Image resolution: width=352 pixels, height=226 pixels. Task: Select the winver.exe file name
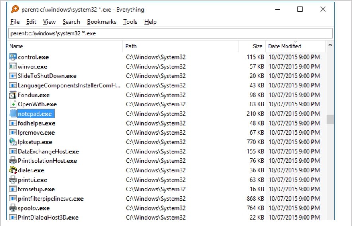pyautogui.click(x=33, y=66)
